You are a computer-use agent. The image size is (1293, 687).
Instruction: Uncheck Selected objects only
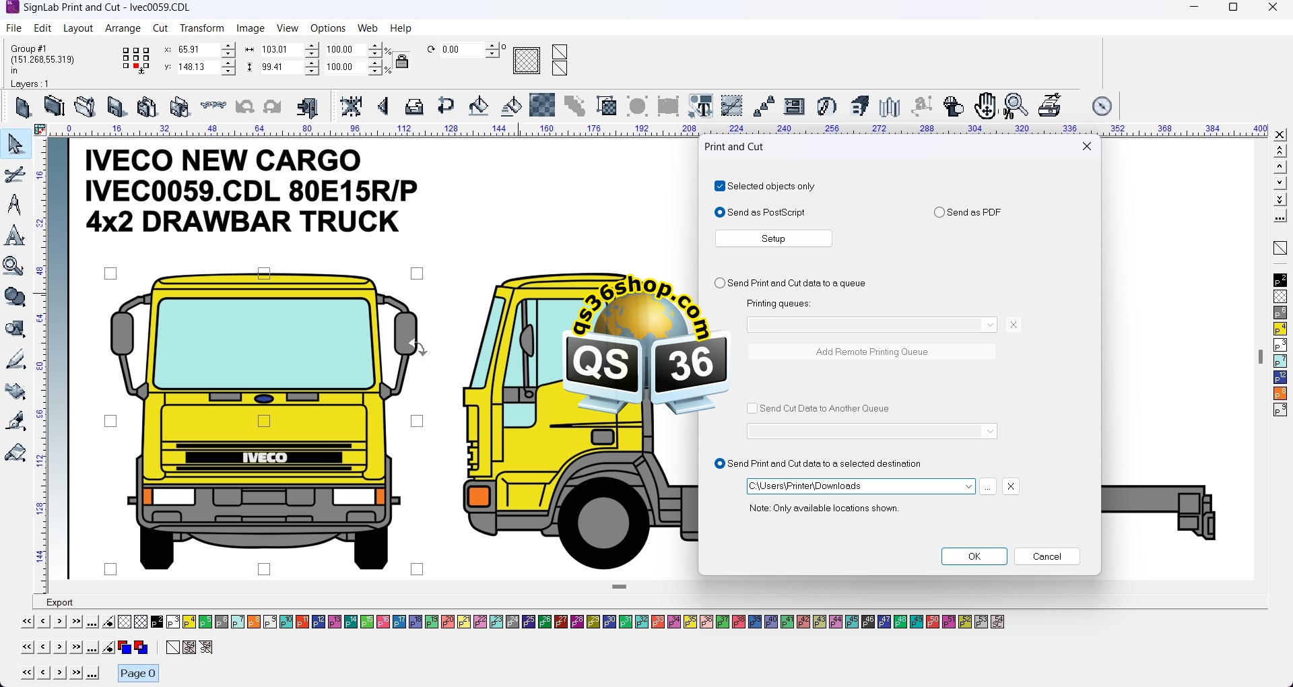click(x=720, y=187)
